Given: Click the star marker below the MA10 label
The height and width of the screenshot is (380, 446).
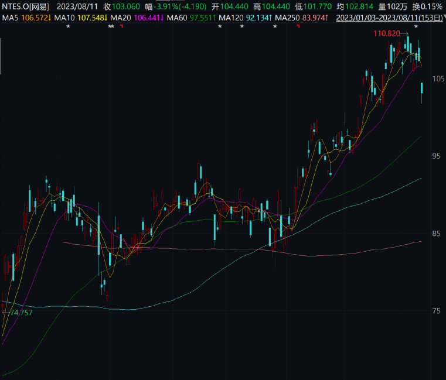Looking at the screenshot, I should (x=68, y=27).
